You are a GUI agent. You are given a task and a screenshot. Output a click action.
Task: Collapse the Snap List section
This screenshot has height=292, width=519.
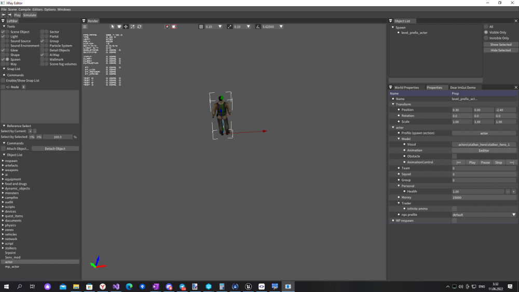(4, 69)
